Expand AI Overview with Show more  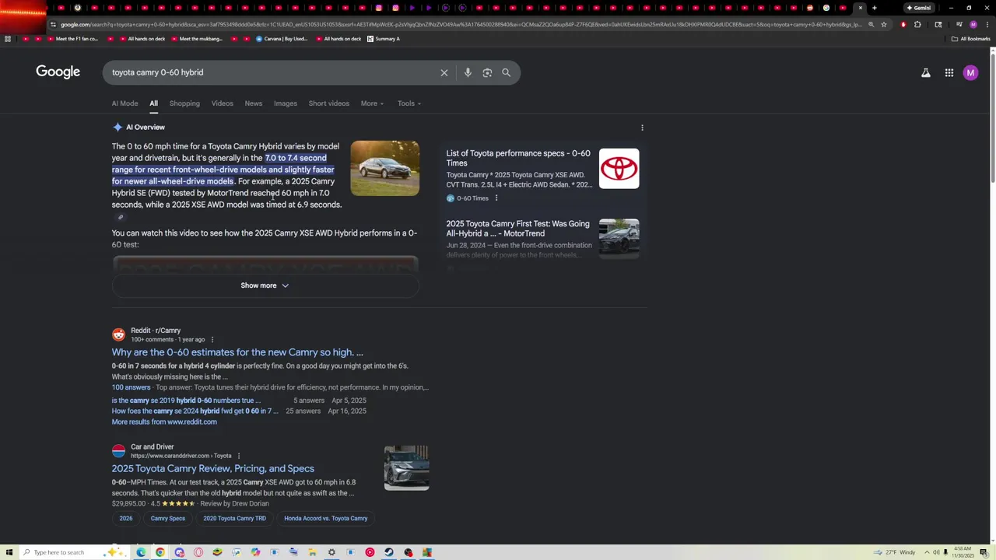click(265, 285)
